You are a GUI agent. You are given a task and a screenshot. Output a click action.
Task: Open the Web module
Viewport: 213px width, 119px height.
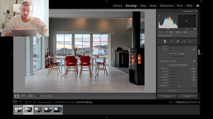coord(189,6)
